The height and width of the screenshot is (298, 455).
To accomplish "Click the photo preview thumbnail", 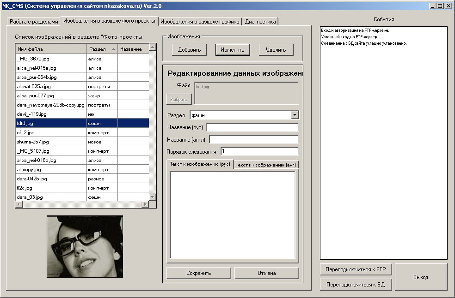I will (85, 246).
